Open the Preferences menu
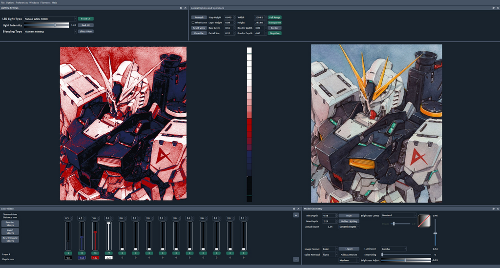 (21, 2)
